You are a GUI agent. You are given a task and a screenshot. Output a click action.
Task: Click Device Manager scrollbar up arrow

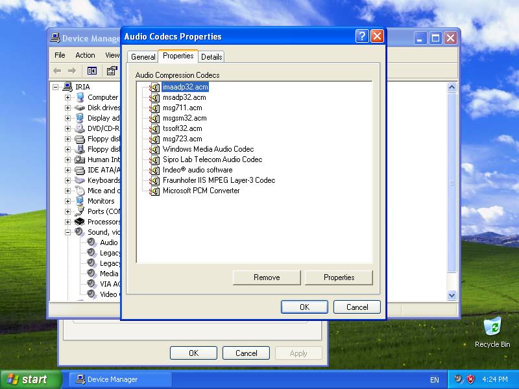point(452,88)
